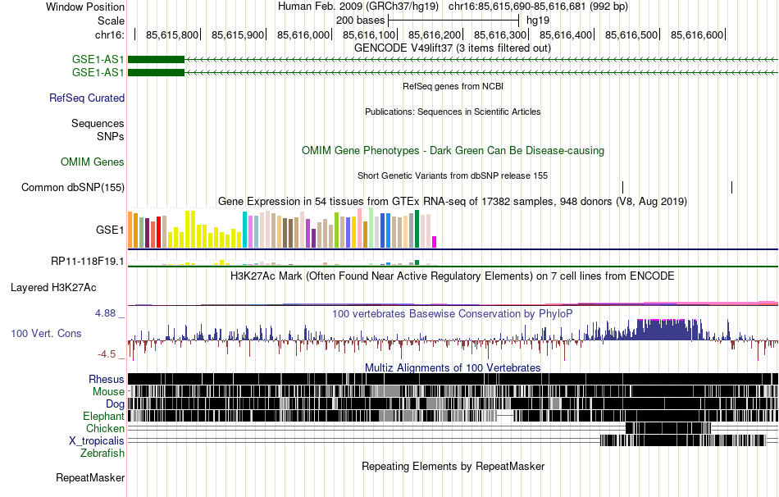Screen dimensions: 779x497
Task: Click the RefSeq genes from NCBI title
Action: pyautogui.click(x=453, y=86)
